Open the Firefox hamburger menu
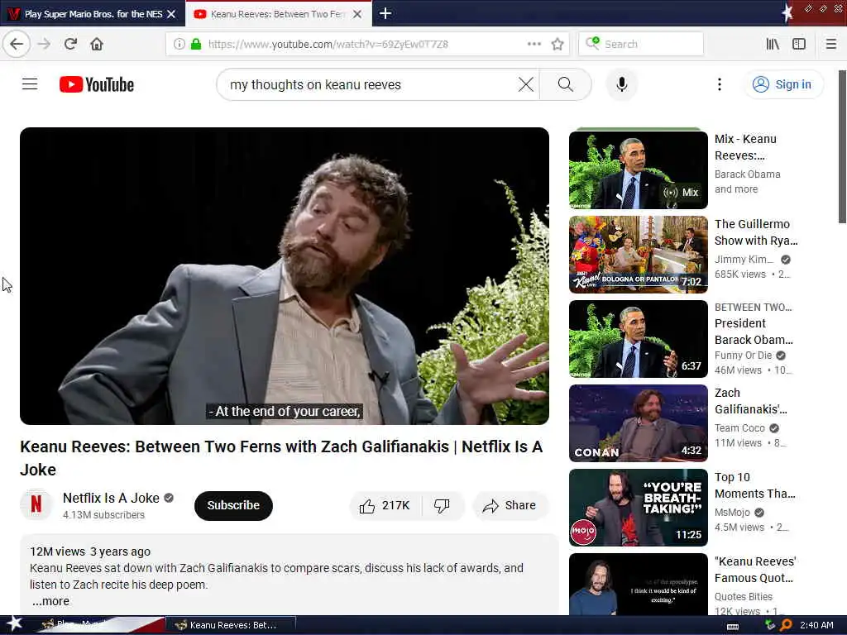 point(831,45)
